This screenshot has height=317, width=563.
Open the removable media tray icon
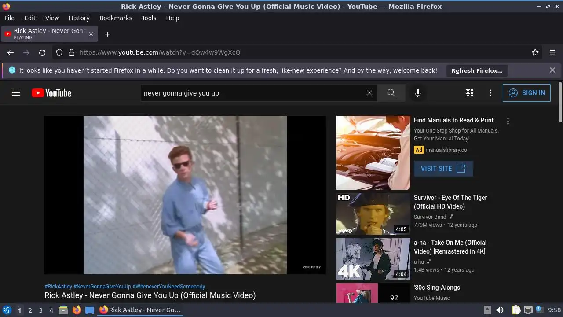[x=487, y=310]
